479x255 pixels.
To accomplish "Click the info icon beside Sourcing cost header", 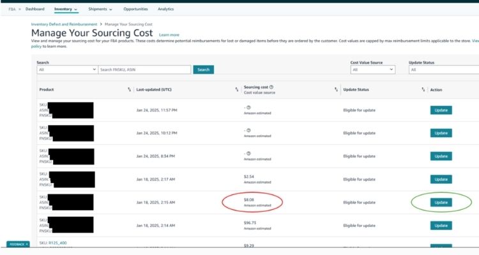I will (271, 87).
